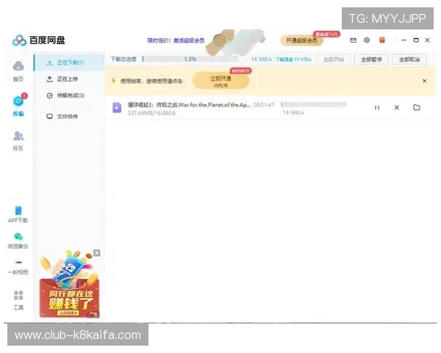Select the 文件快传 tab
The image size is (441, 353).
tap(69, 116)
